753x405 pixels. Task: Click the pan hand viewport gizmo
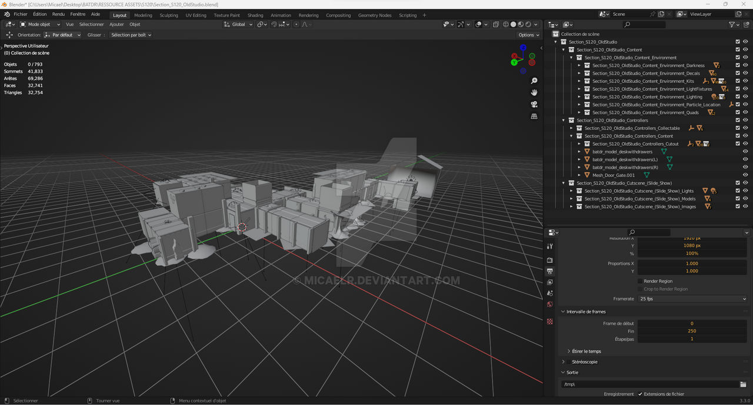[534, 92]
